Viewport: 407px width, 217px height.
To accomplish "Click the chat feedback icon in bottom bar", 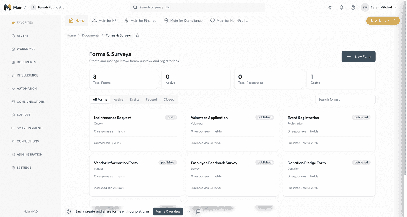I will tap(198, 211).
